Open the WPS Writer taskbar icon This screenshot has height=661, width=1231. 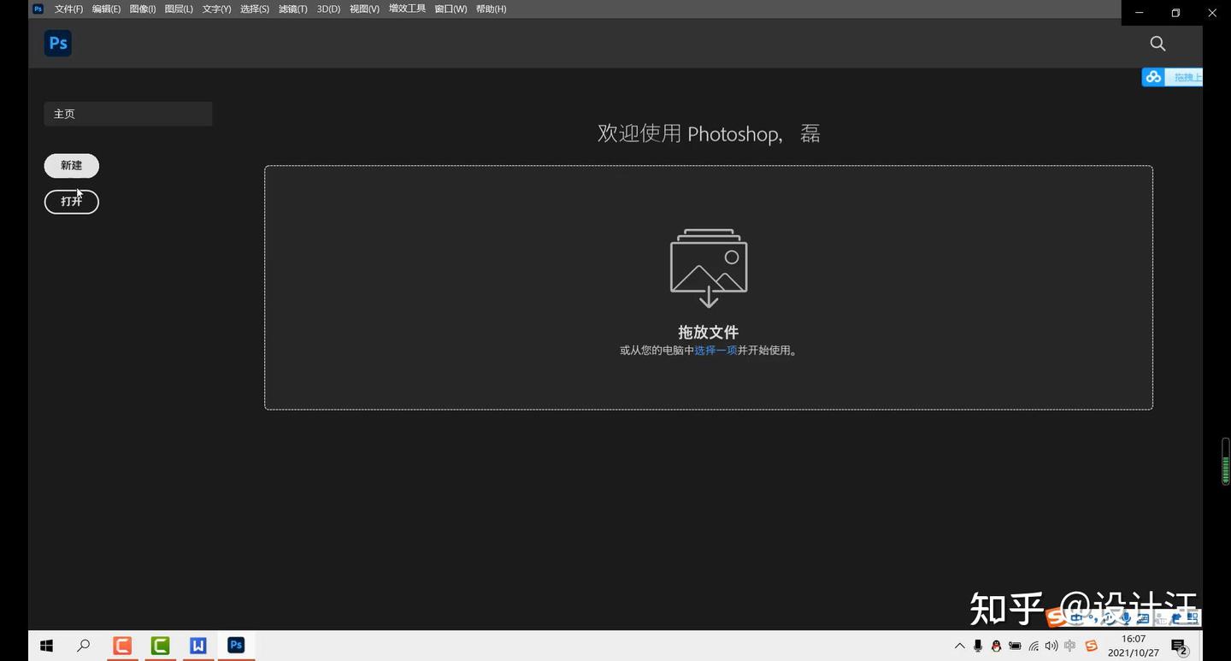click(x=198, y=646)
